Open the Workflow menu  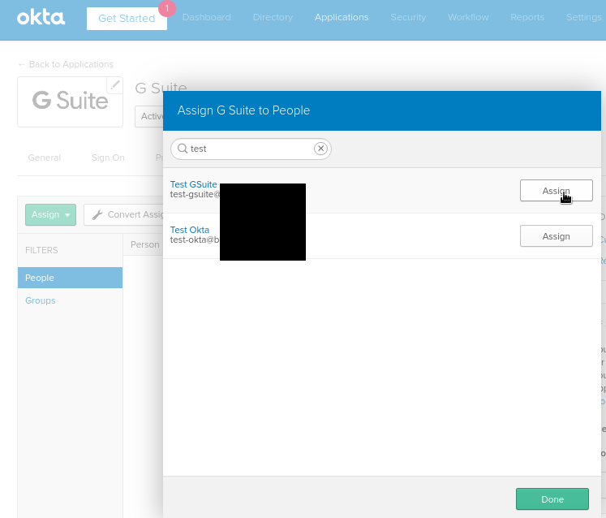[x=468, y=17]
